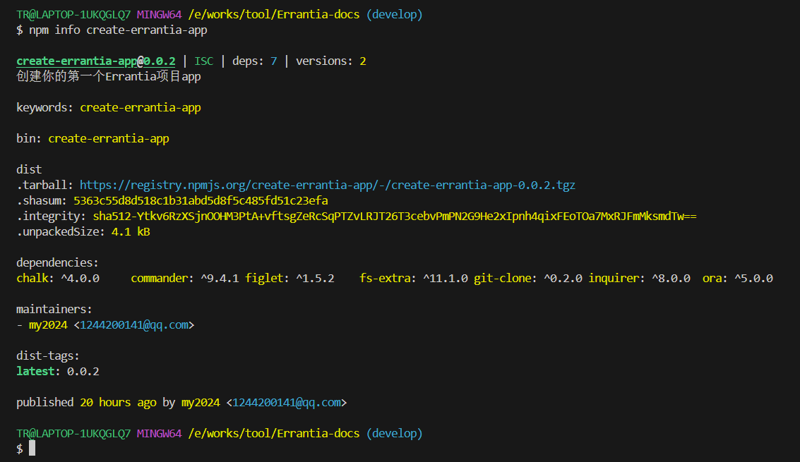Open the email link in the published line
800x462 pixels.
click(x=287, y=402)
